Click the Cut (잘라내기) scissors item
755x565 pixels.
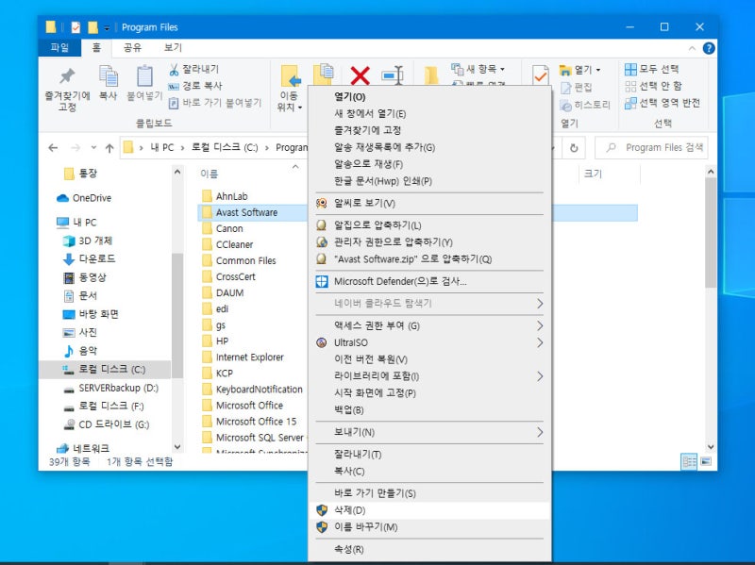pyautogui.click(x=193, y=69)
